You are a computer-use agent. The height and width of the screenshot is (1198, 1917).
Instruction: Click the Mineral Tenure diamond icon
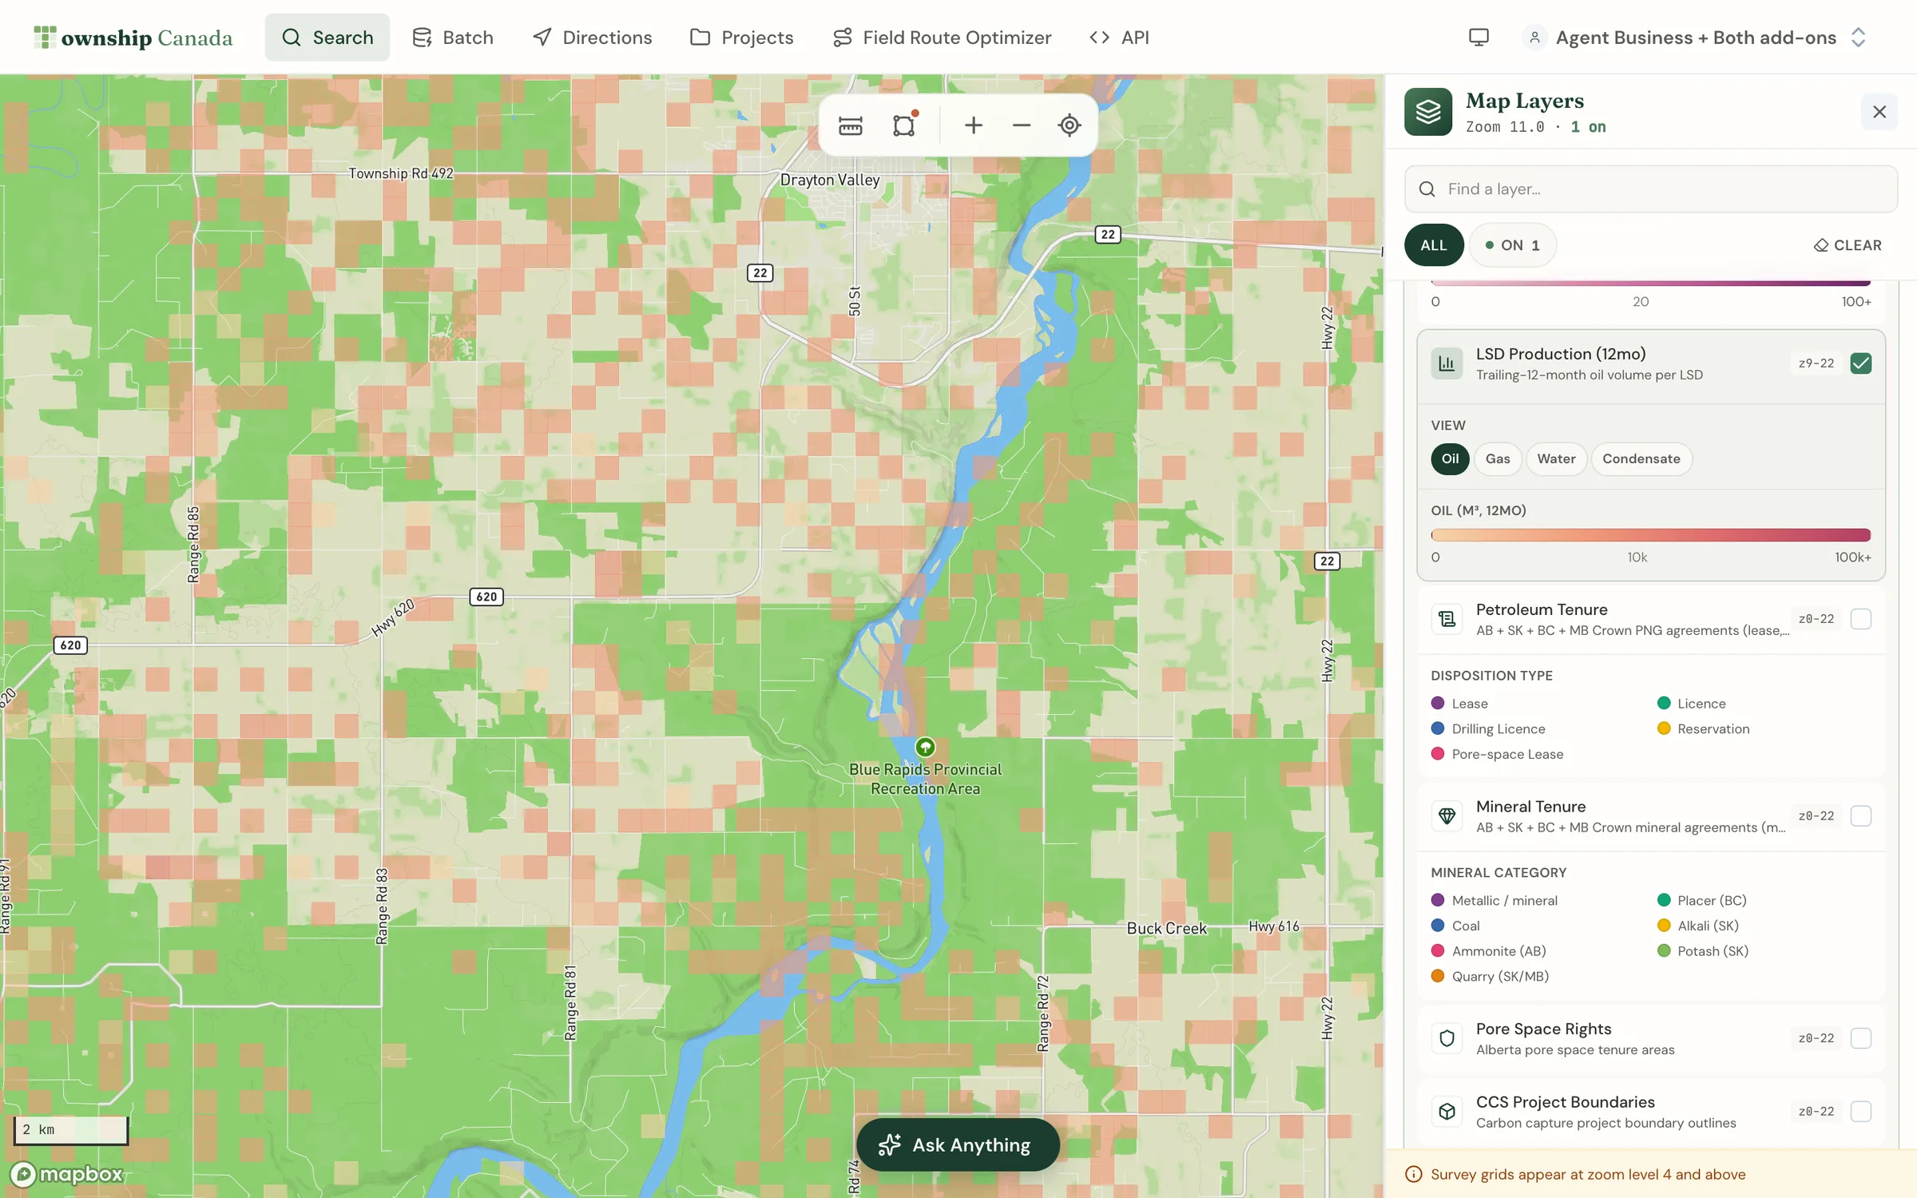click(1447, 816)
